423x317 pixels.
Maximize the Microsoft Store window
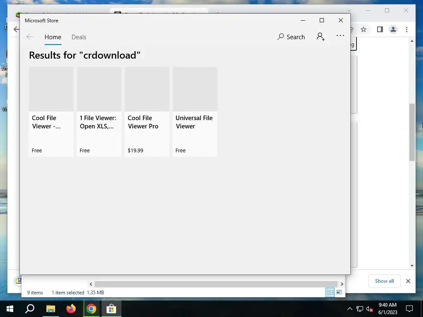(321, 20)
